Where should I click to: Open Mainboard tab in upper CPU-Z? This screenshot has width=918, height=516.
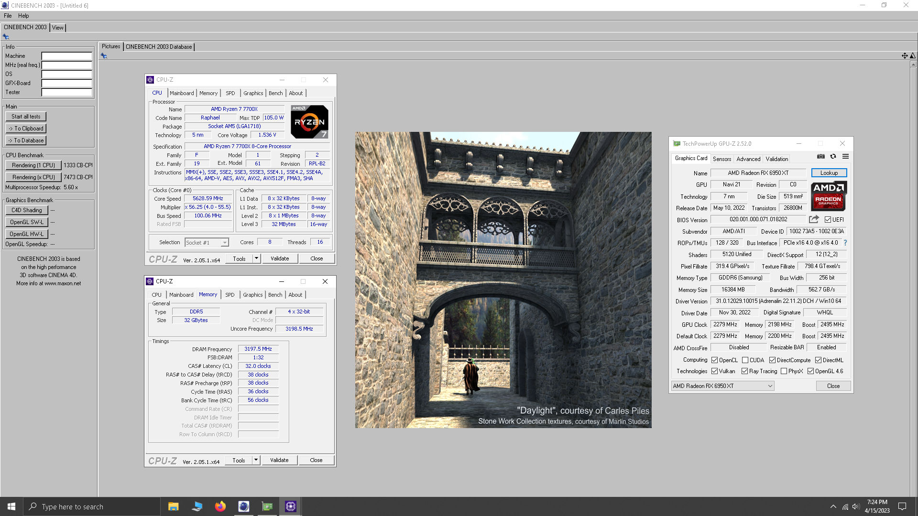pos(182,93)
